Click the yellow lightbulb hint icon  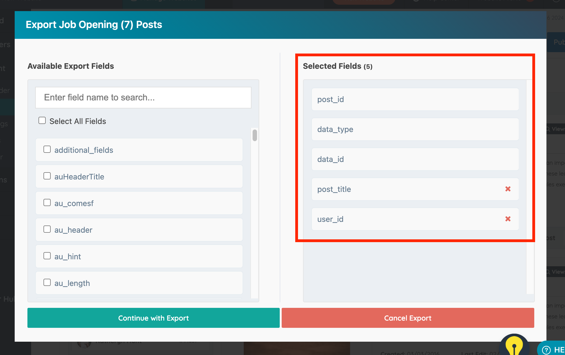pyautogui.click(x=514, y=346)
